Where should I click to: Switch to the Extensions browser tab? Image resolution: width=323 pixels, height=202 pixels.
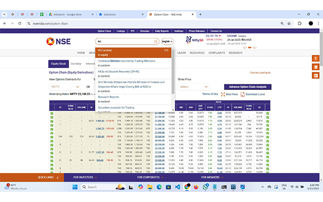pos(121,15)
